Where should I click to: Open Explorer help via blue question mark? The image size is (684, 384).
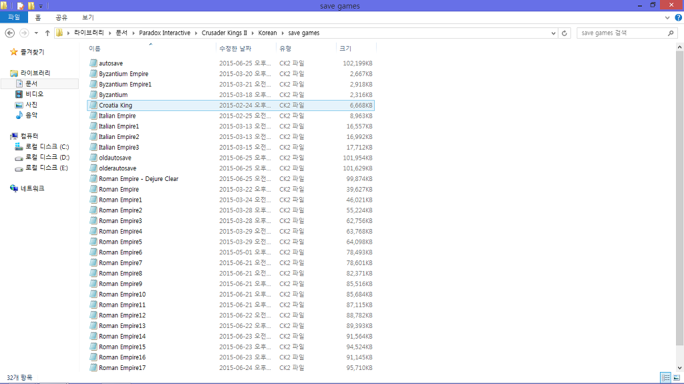677,18
